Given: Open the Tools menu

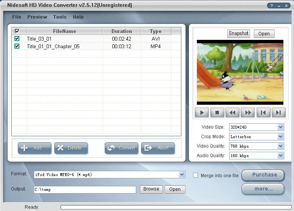Looking at the screenshot, I should click(60, 17).
